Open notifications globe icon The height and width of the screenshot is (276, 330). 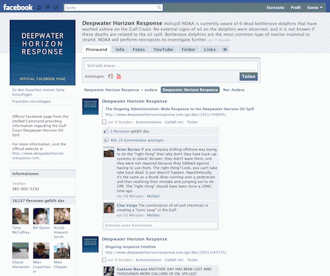[55, 7]
